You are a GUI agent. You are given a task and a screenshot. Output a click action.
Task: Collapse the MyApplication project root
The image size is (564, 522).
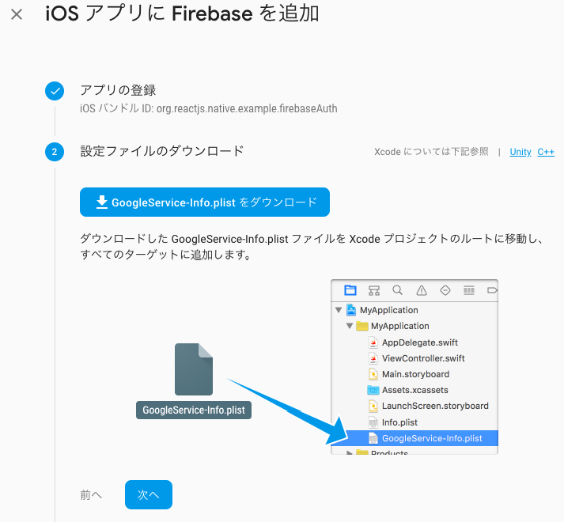[x=339, y=310]
